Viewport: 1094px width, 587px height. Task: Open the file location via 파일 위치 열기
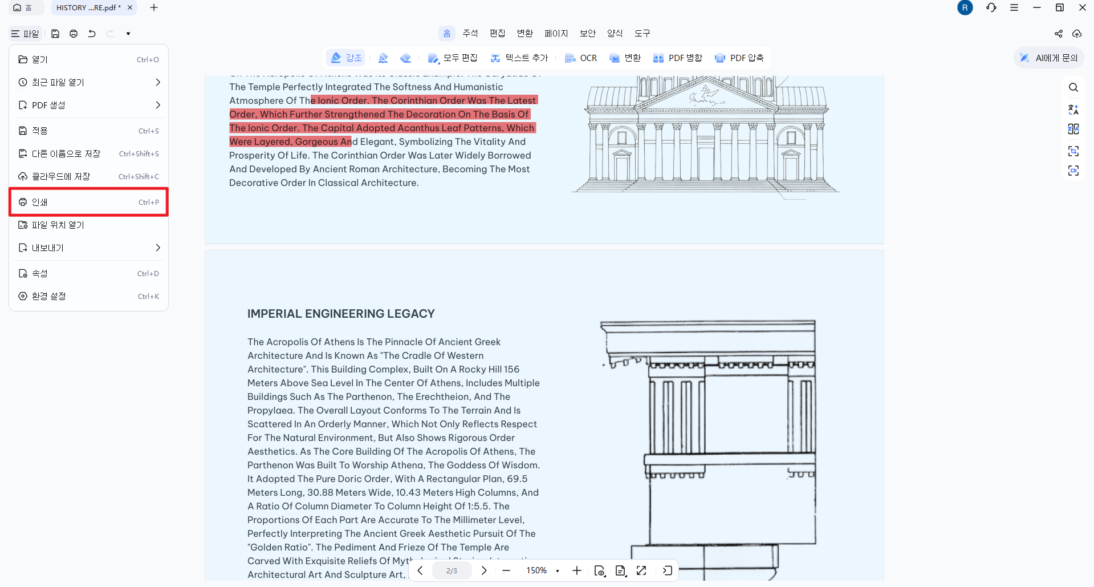click(89, 225)
